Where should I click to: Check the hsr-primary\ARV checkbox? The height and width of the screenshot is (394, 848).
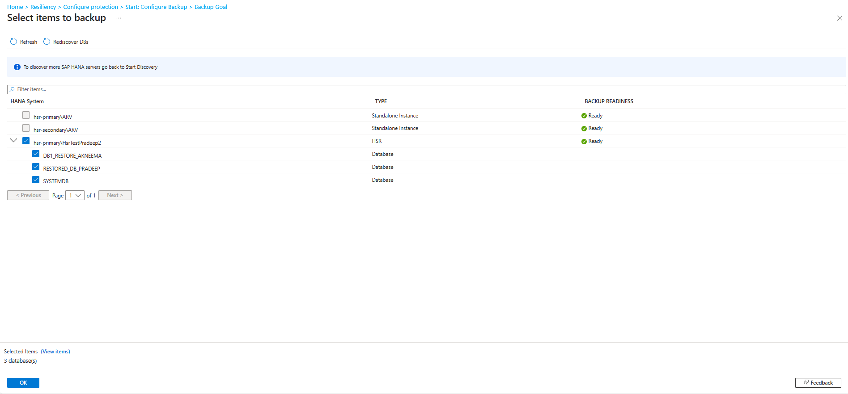coord(26,115)
